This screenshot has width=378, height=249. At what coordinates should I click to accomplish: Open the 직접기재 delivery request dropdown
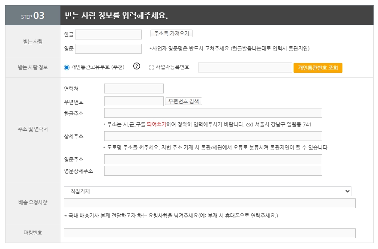click(x=207, y=192)
